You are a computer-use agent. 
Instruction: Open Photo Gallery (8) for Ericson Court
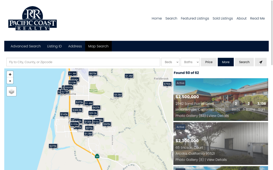(x=190, y=160)
